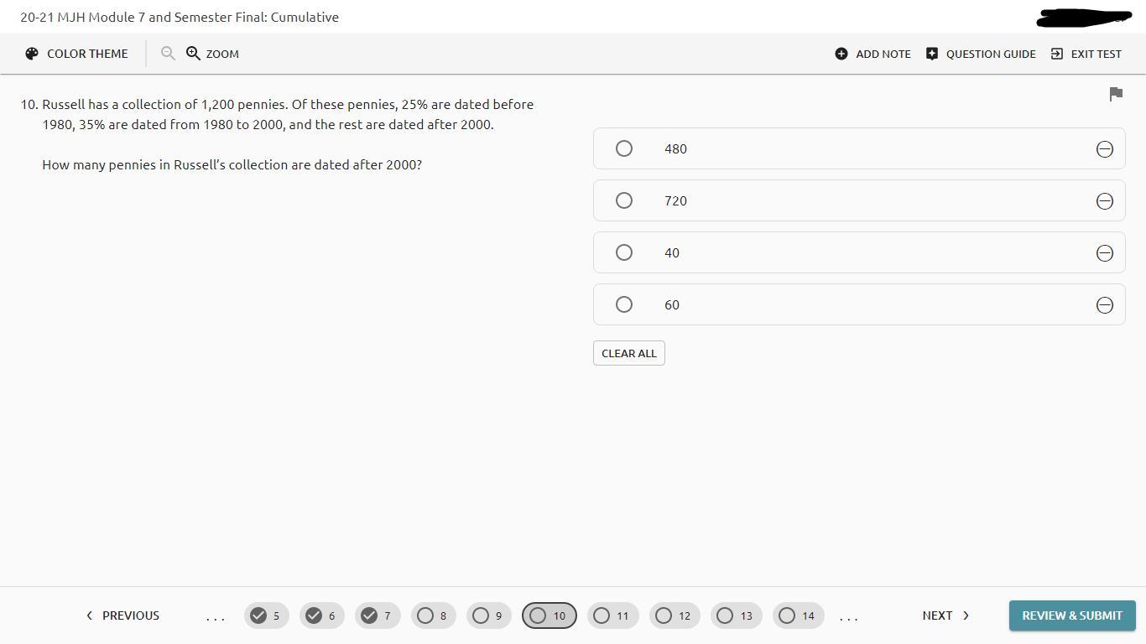Open Add Note from the toolbar
This screenshot has width=1146, height=644.
873,54
